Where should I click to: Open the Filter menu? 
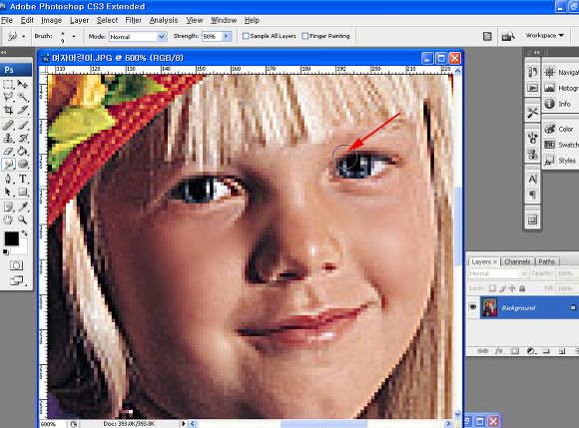(134, 20)
